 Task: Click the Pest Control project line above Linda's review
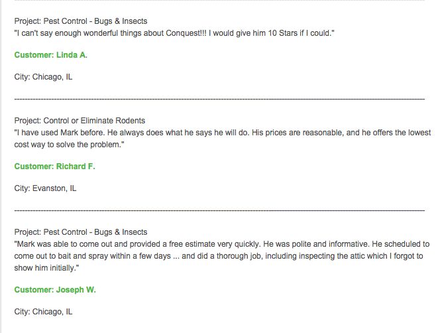(x=81, y=21)
